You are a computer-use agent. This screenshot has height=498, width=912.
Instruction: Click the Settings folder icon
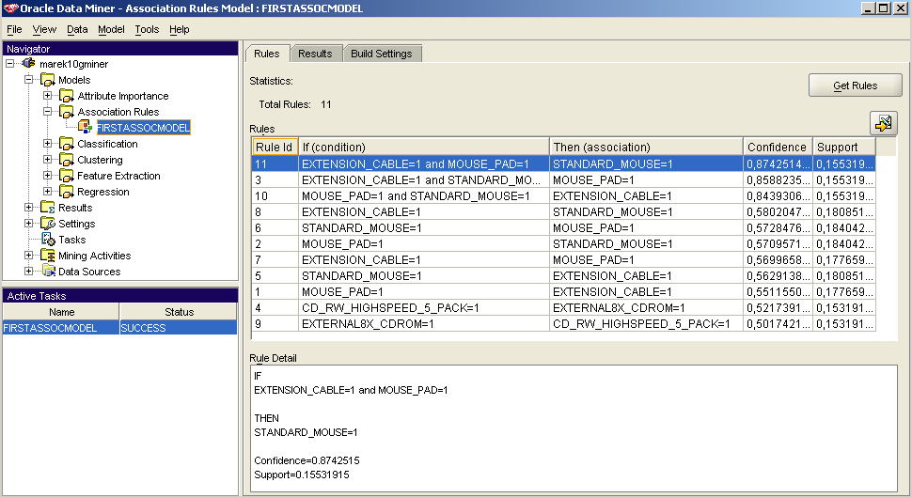tap(47, 223)
